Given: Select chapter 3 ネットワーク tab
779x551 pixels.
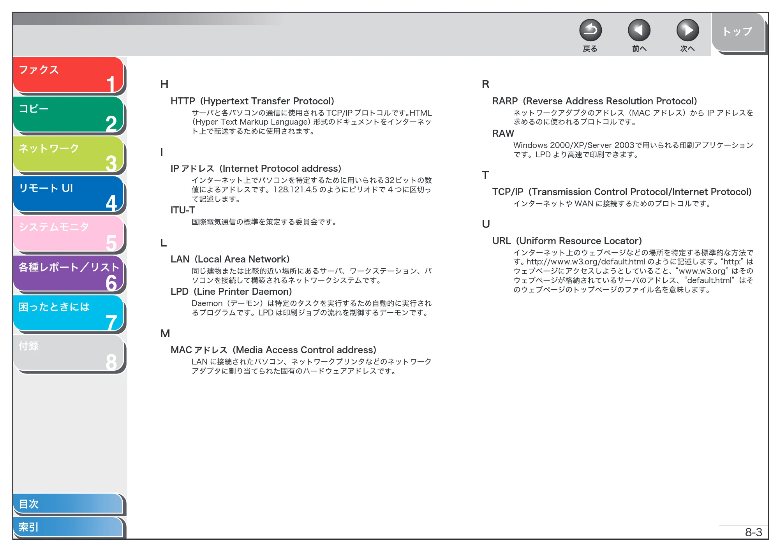Looking at the screenshot, I should click(x=69, y=154).
